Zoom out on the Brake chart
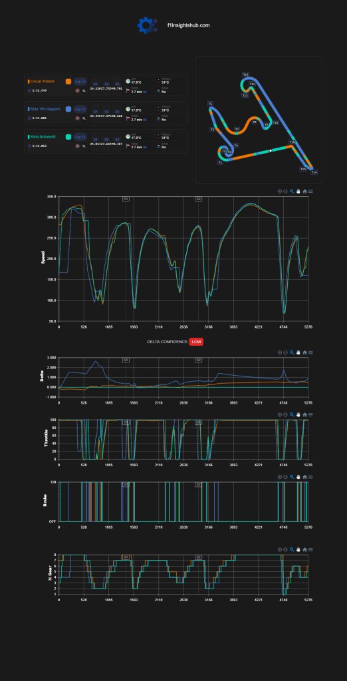The width and height of the screenshot is (347, 681). coord(285,477)
